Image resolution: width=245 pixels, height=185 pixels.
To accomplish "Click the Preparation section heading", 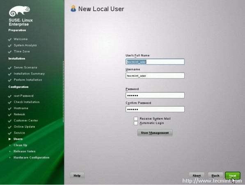I will click(17, 30).
